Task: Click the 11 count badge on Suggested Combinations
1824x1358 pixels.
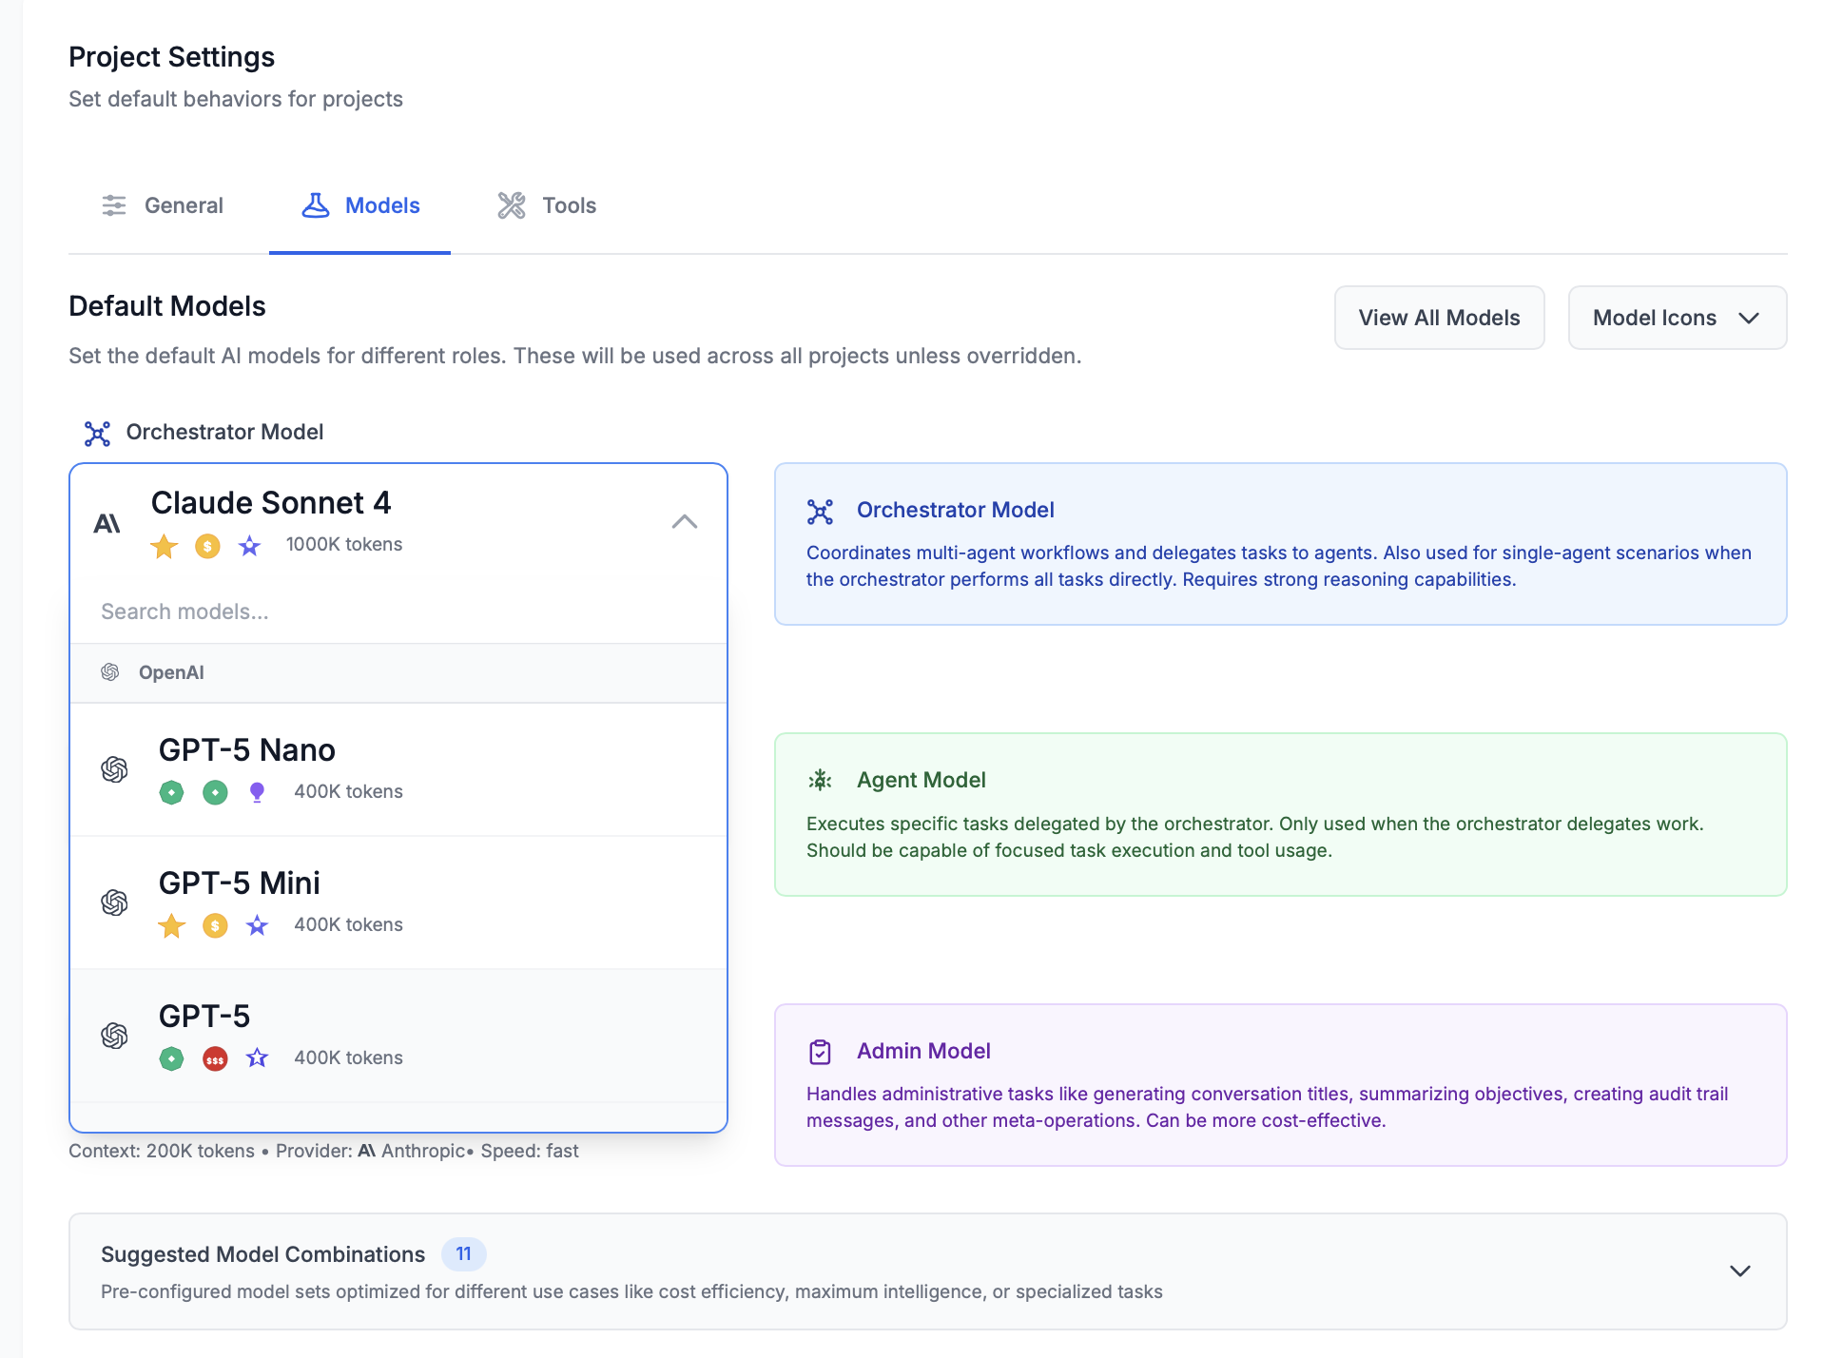Action: click(x=463, y=1254)
